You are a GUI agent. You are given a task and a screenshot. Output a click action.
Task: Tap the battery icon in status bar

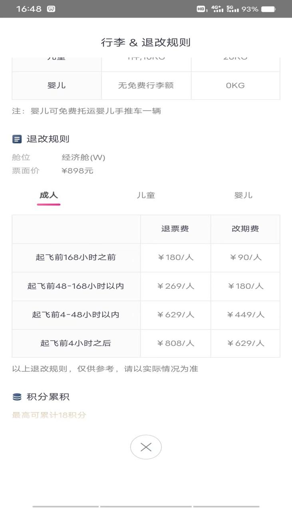tap(268, 9)
